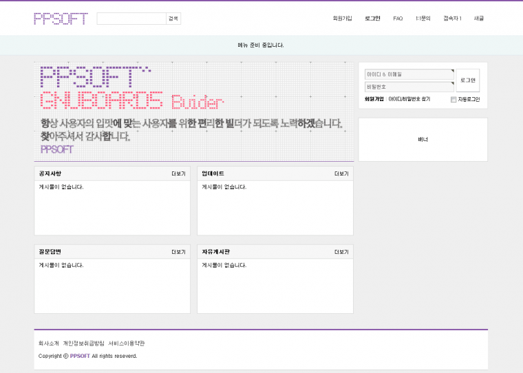Click the PPSOFT logo in header
Image resolution: width=523 pixels, height=373 pixels.
click(61, 19)
